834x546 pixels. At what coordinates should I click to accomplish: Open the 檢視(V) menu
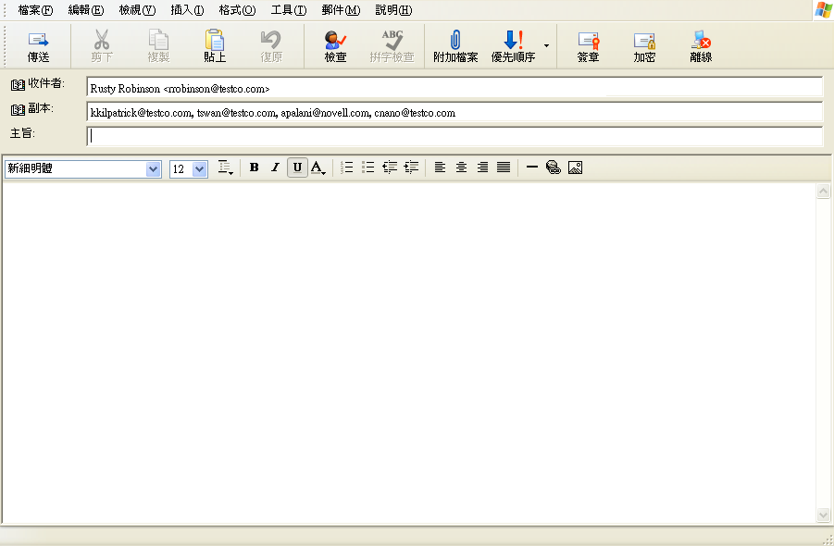(x=137, y=10)
